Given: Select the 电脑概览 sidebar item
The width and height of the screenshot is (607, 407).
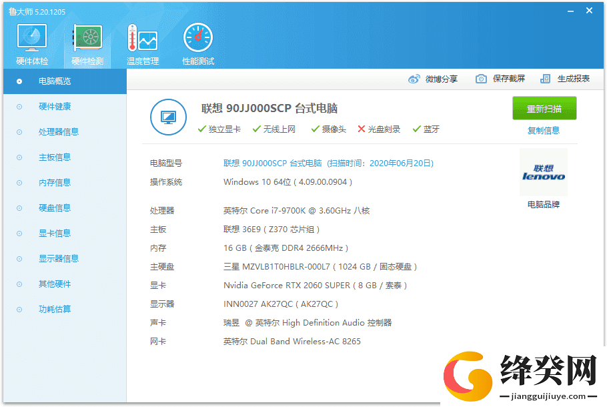Looking at the screenshot, I should pyautogui.click(x=65, y=81).
